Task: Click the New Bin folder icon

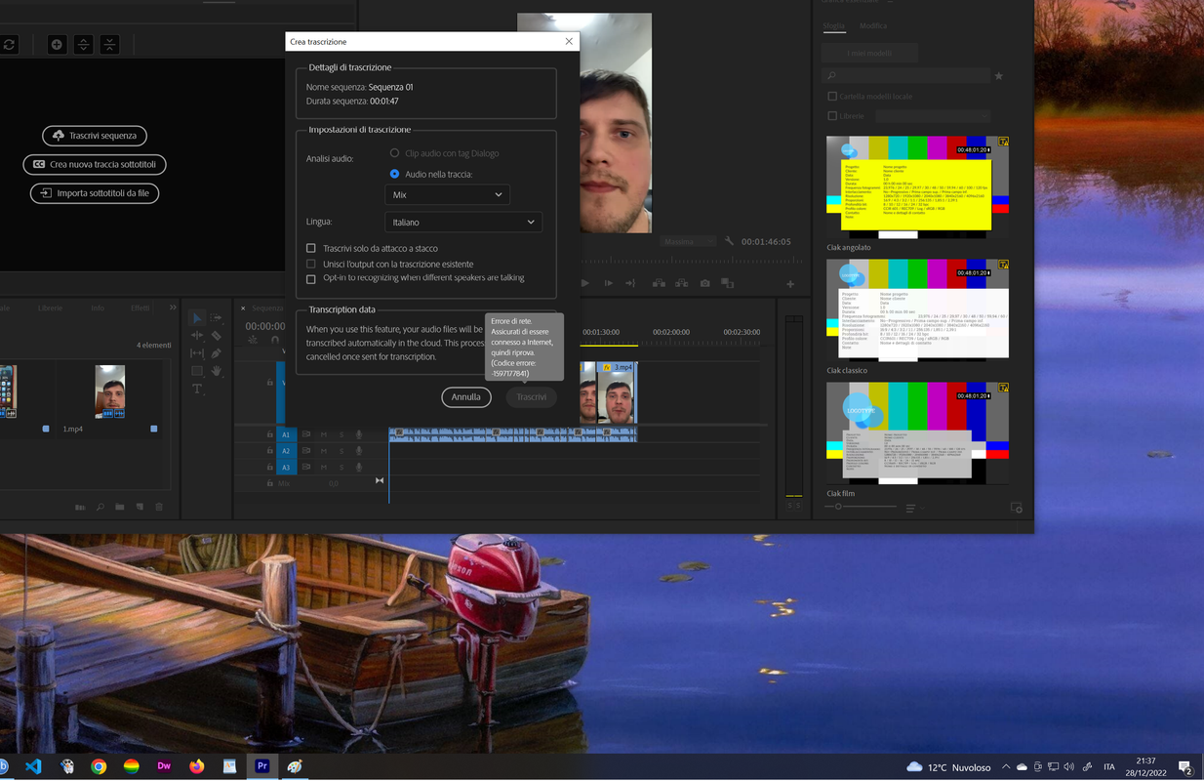Action: (x=119, y=507)
